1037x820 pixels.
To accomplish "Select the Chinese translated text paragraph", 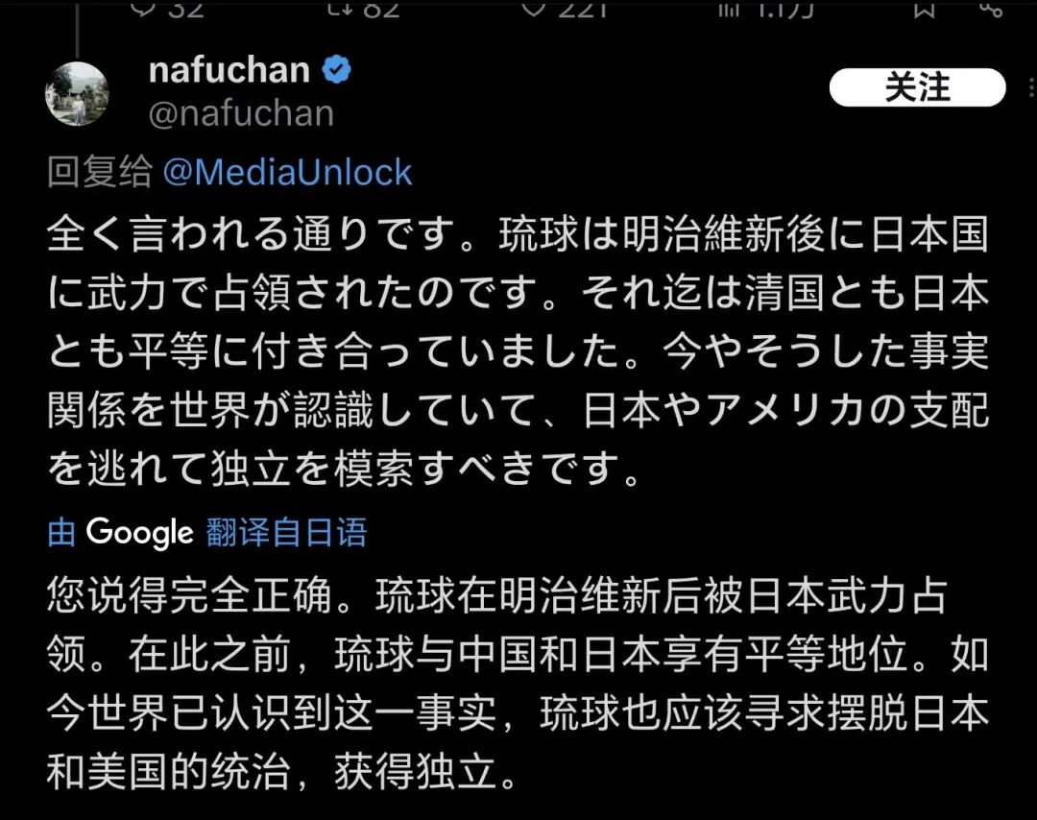I will [518, 684].
